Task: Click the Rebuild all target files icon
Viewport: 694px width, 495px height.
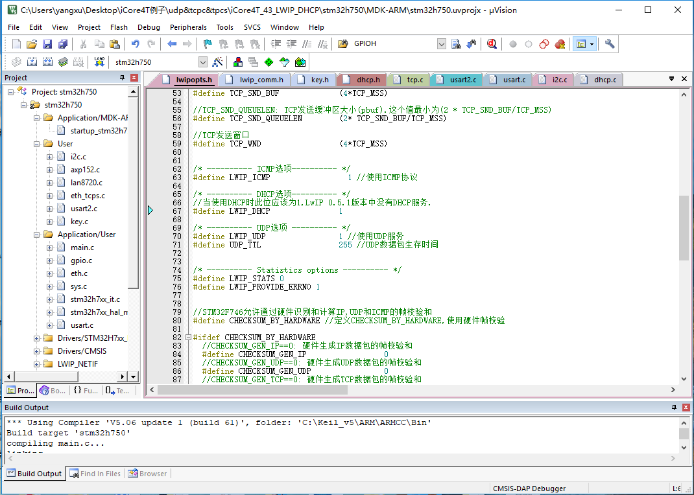Action: [47, 62]
